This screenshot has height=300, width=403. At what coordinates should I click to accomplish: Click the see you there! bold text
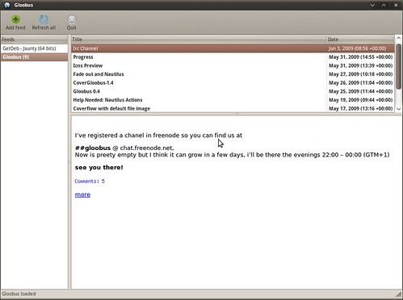pyautogui.click(x=99, y=168)
